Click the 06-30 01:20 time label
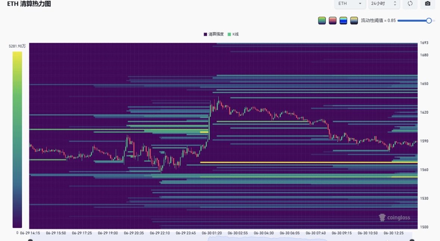 [212, 233]
